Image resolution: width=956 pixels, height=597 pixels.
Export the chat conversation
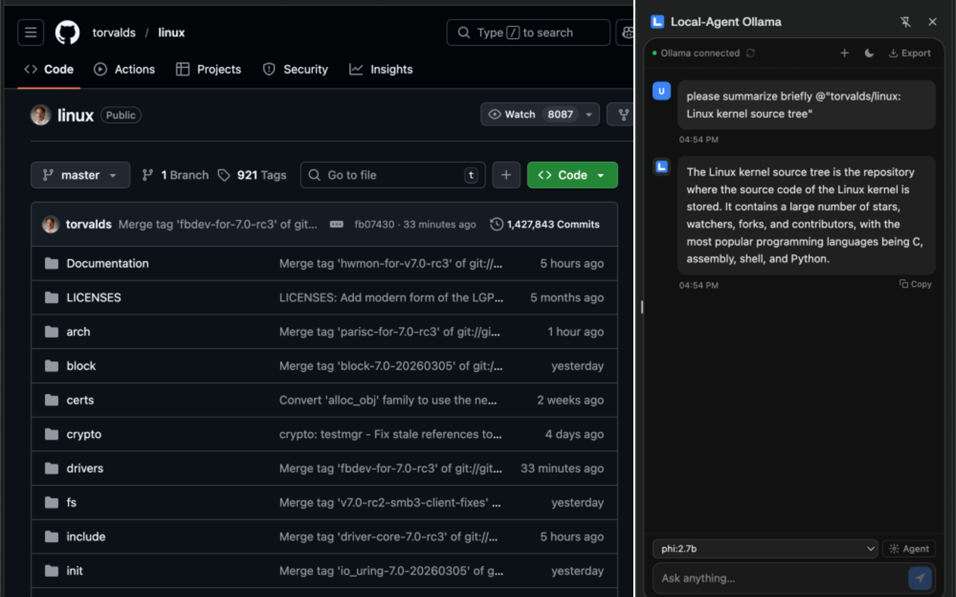[x=910, y=53]
